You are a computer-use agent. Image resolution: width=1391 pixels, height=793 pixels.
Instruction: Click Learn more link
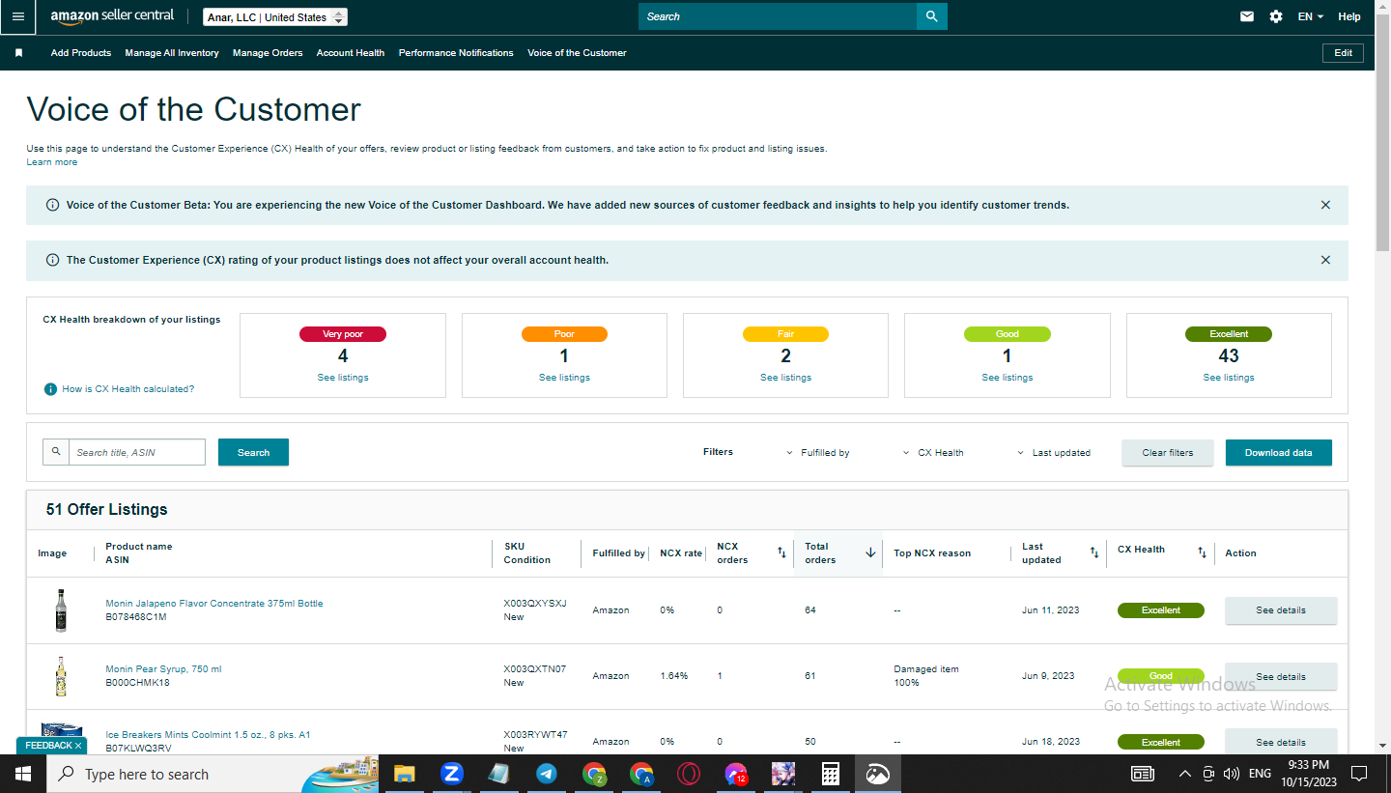pyautogui.click(x=52, y=162)
